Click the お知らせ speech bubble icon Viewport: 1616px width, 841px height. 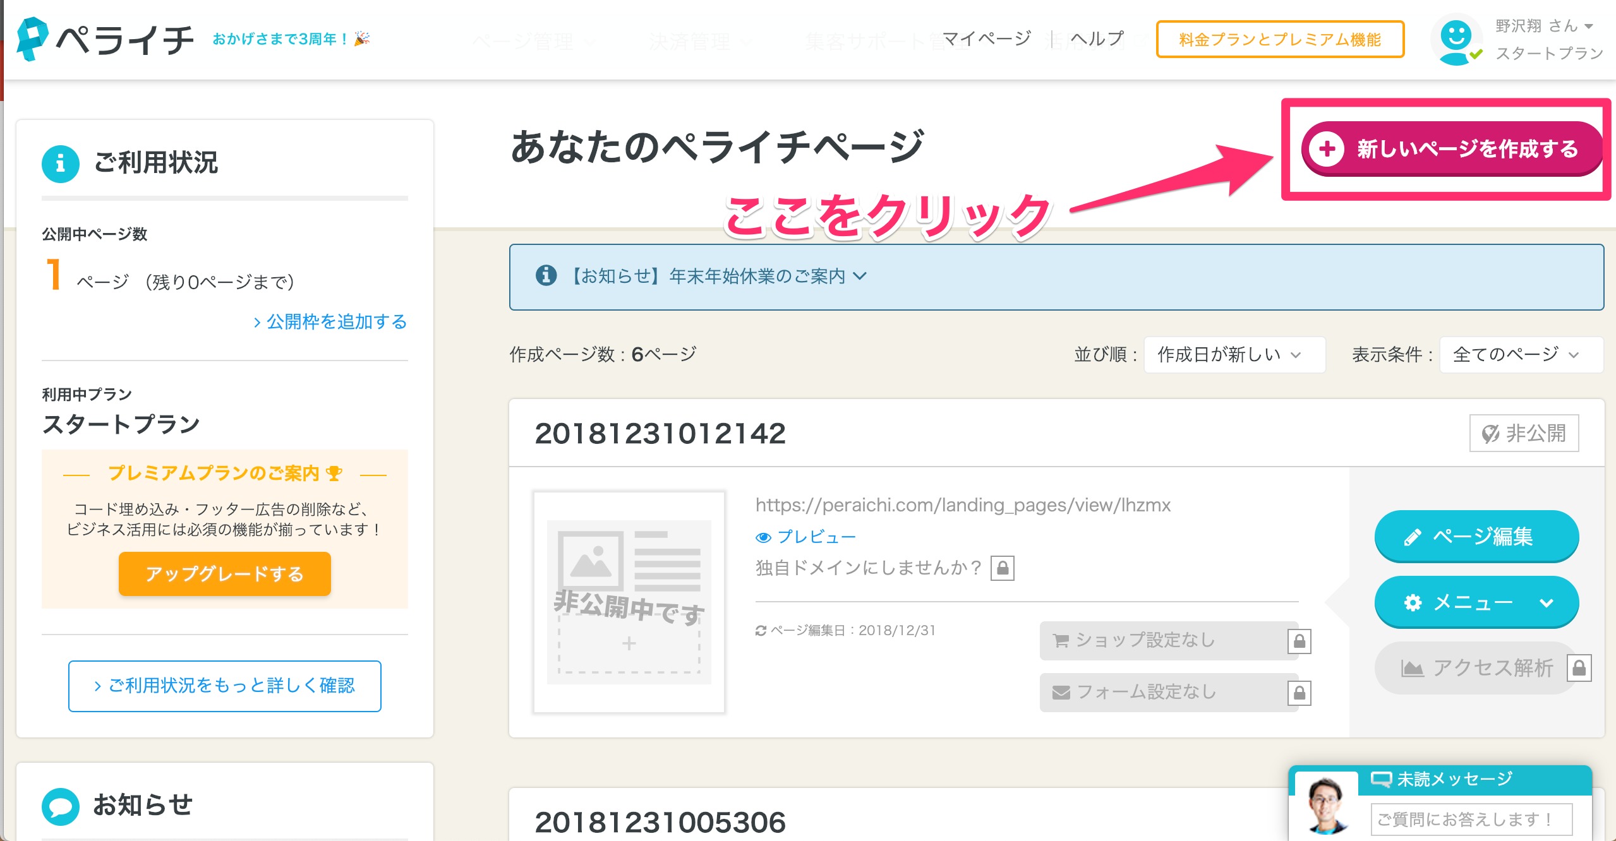pyautogui.click(x=61, y=806)
